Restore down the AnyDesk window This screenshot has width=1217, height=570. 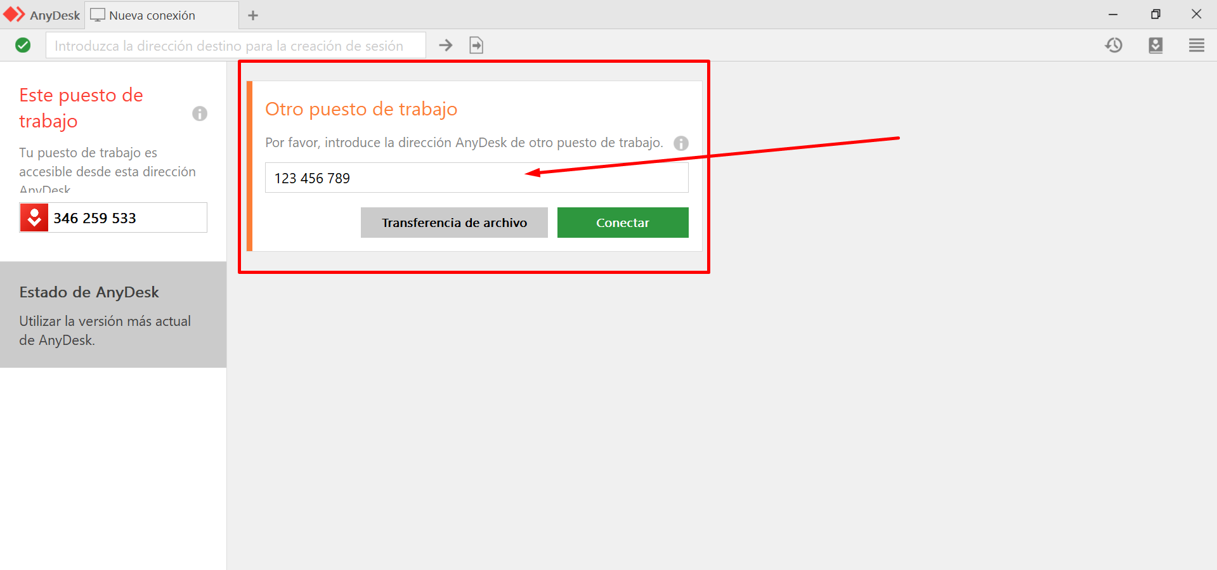(1155, 14)
